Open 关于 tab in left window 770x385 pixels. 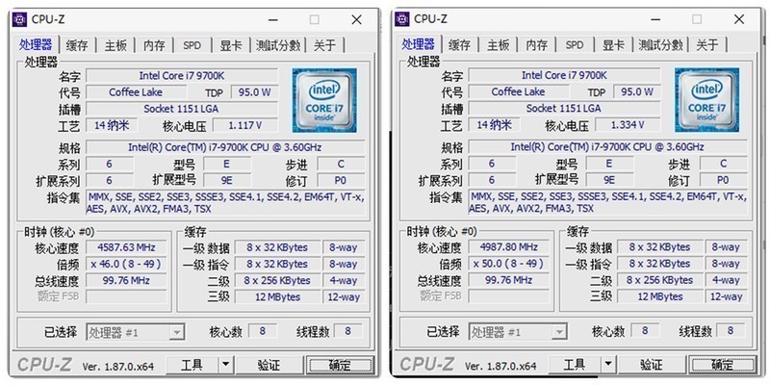click(x=324, y=45)
